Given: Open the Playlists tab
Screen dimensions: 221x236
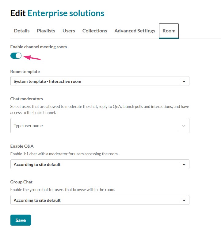Looking at the screenshot, I should coord(46,31).
